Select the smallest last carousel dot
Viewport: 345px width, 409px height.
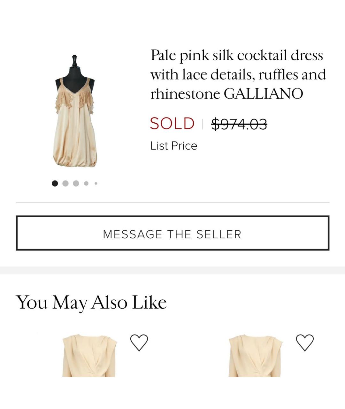tap(96, 183)
